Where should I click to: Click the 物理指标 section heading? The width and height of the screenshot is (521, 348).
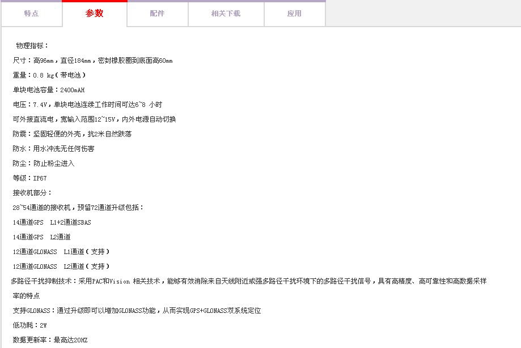(33, 46)
